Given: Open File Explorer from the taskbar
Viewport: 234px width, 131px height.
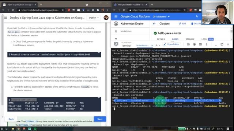Looking at the screenshot, I should point(13,129).
